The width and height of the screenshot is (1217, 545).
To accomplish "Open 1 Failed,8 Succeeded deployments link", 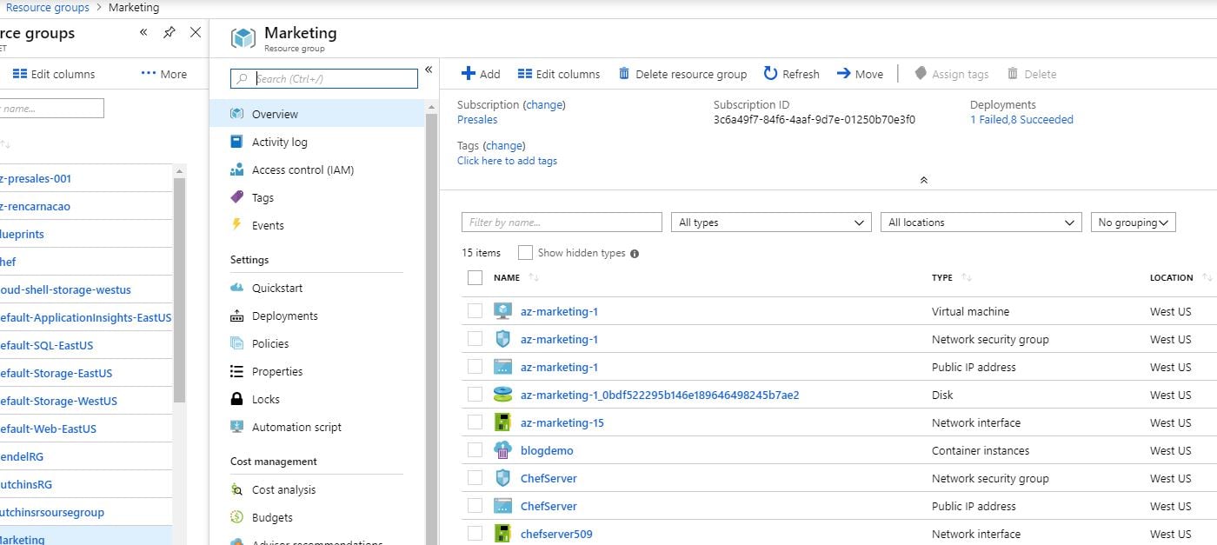I will click(x=1021, y=120).
